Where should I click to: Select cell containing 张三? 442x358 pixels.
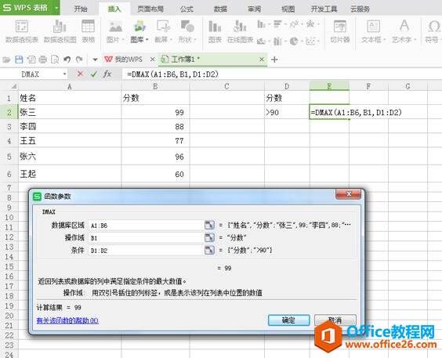point(70,112)
